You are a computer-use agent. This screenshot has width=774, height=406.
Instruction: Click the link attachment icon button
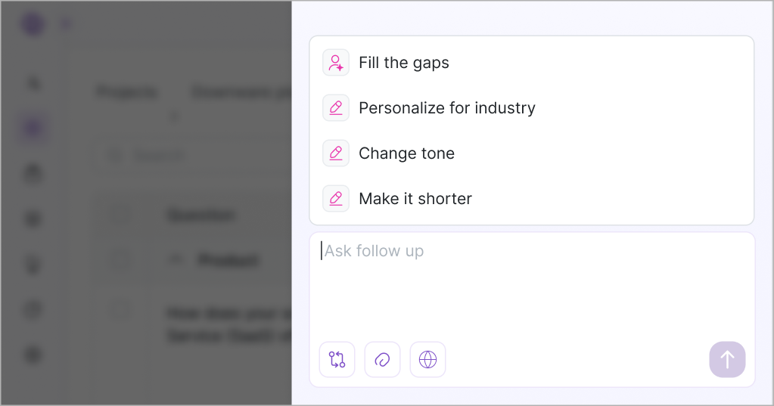383,360
